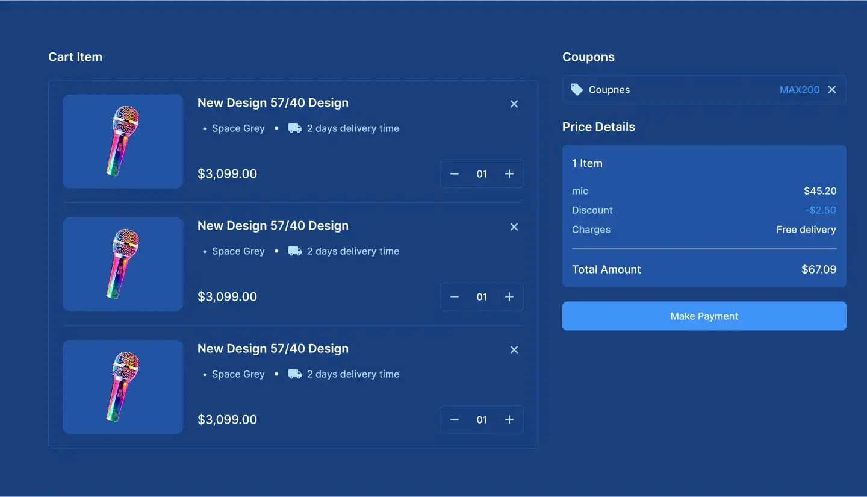867x497 pixels.
Task: Open the third 'New Design 57/40 Design' title
Action: pos(273,349)
